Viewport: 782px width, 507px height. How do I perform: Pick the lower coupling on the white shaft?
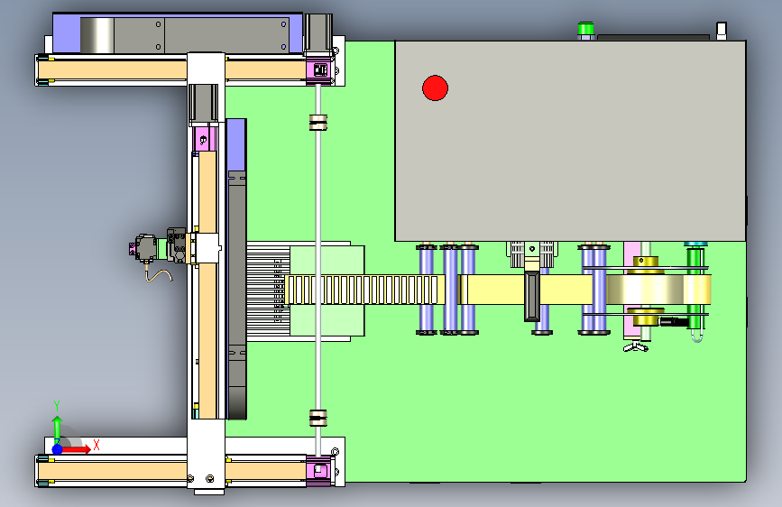click(317, 419)
